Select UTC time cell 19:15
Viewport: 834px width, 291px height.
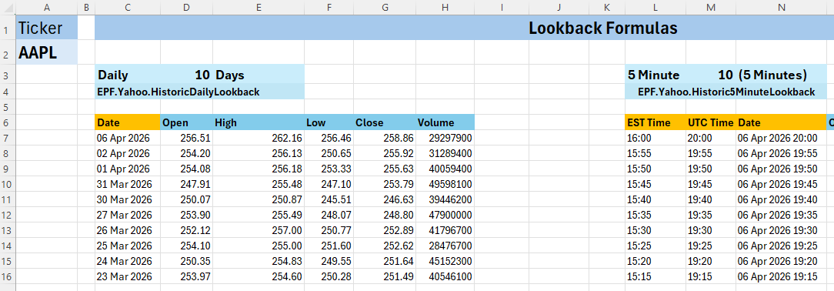(711, 277)
